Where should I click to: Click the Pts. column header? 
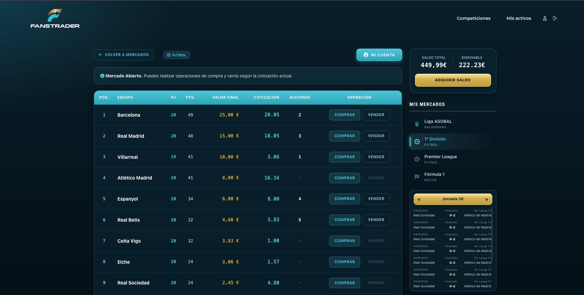pyautogui.click(x=190, y=98)
